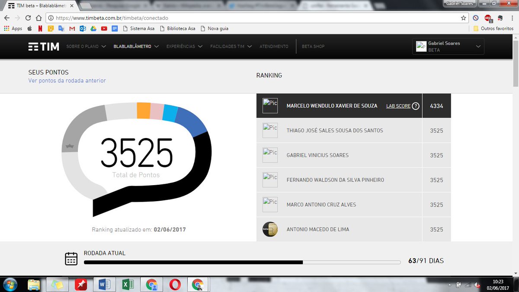
Task: Click the volume icon in system tray
Action: [477, 285]
